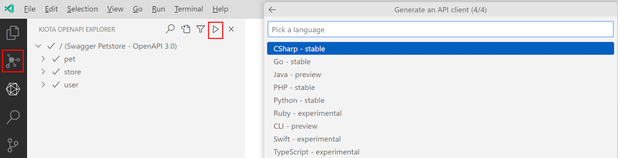The height and width of the screenshot is (158, 618).
Task: Open the Selection menu
Action: tap(82, 9)
